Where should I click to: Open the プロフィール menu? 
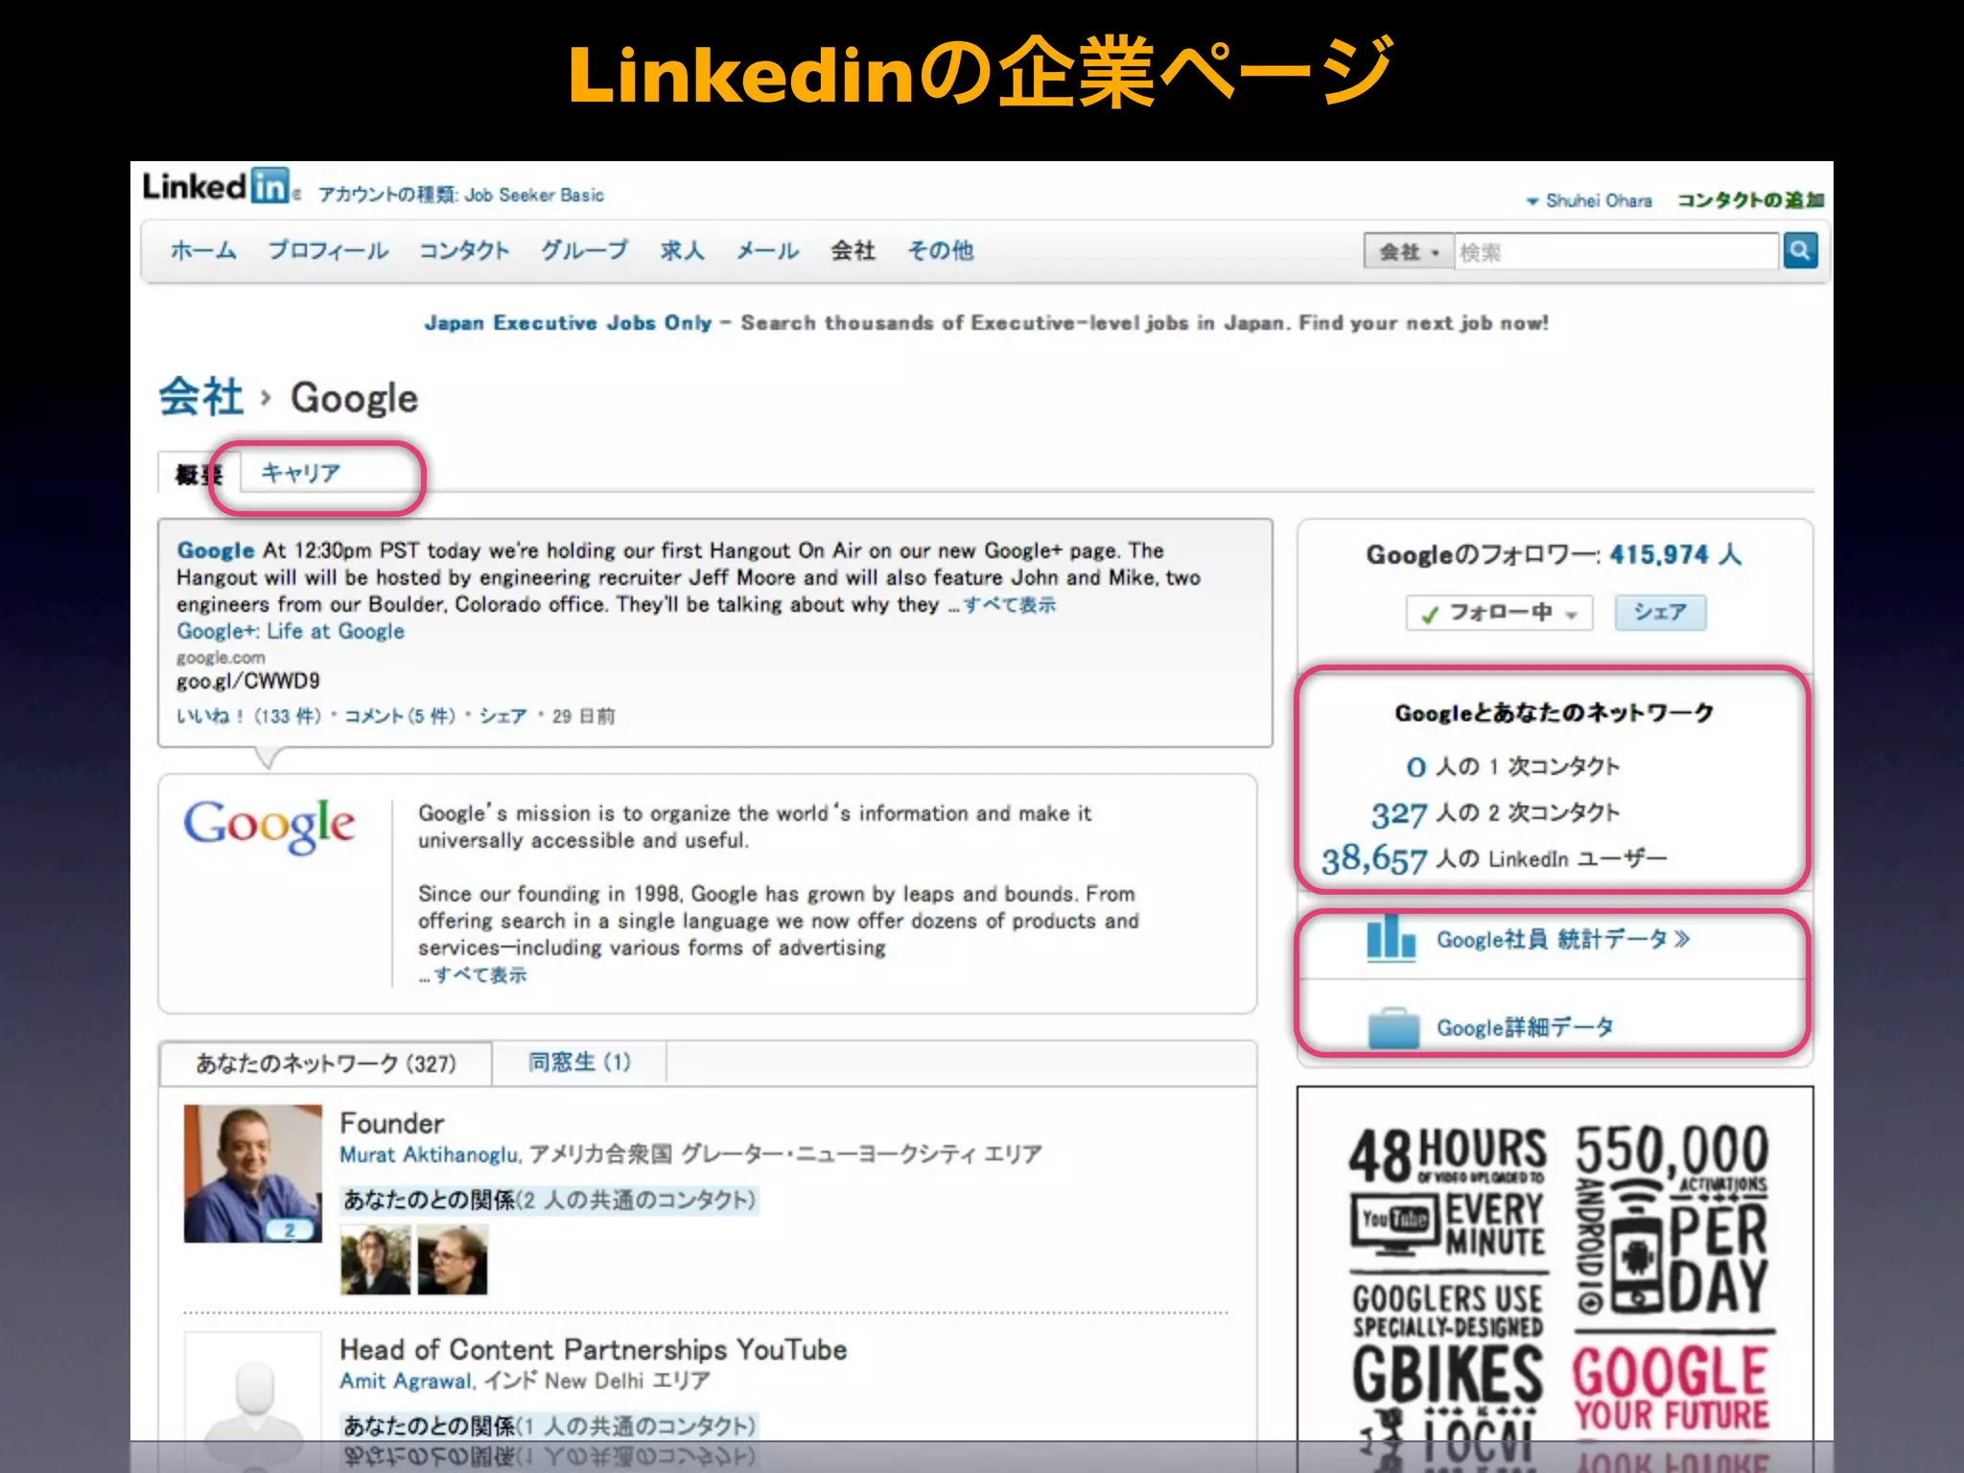coord(328,251)
